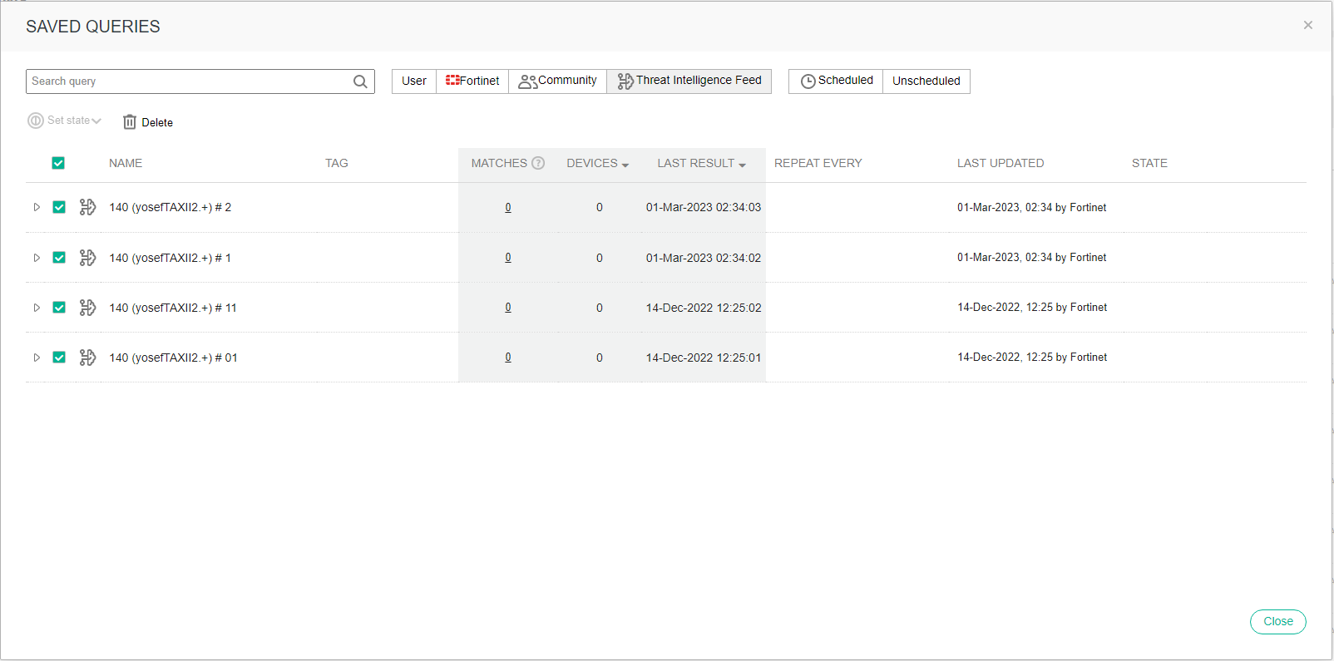Click the Delete trash icon

click(x=130, y=122)
